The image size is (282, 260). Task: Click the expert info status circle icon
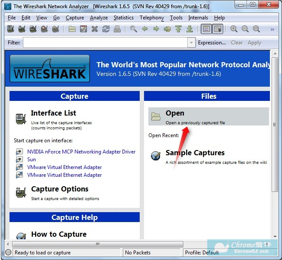click(x=8, y=252)
